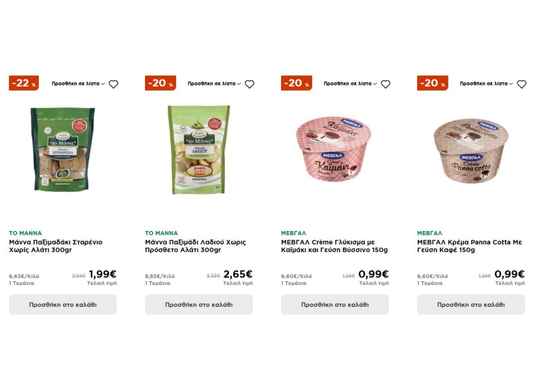
Task: Favorite the ΜΕΒΓΑΛ Panna Cotta heart icon
Action: [522, 84]
